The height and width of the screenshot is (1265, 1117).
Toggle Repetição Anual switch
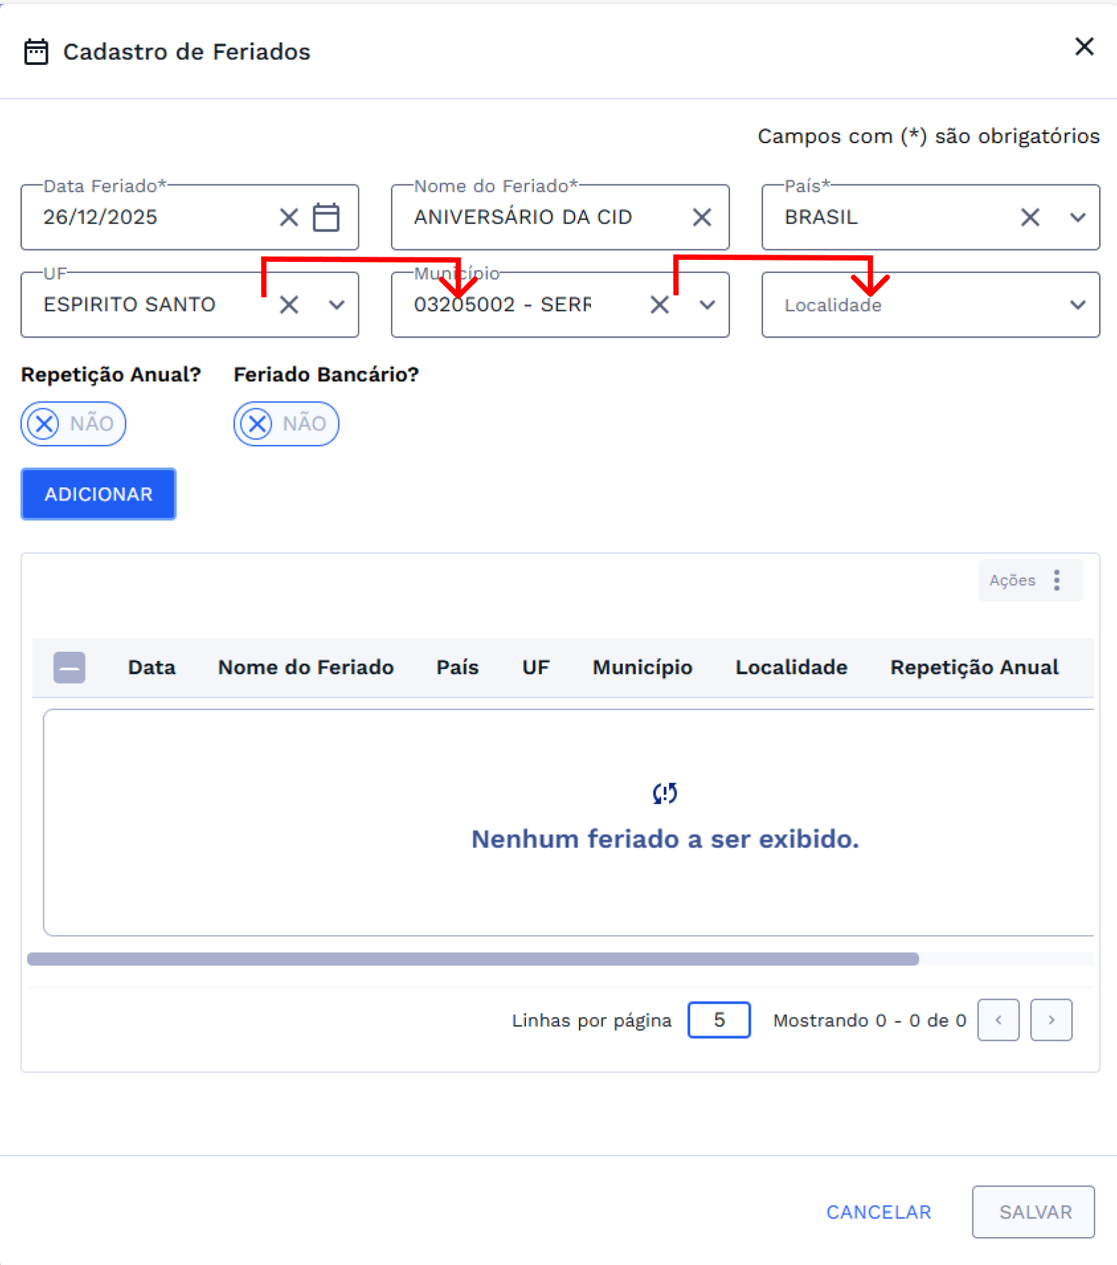(73, 424)
